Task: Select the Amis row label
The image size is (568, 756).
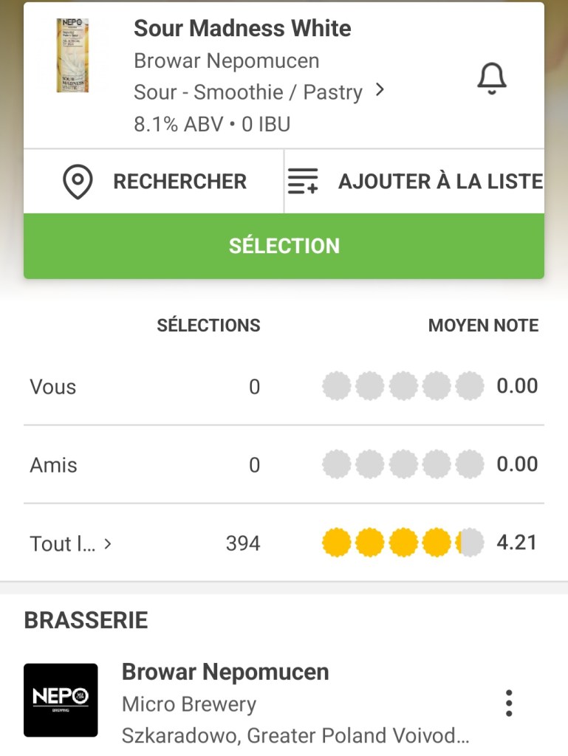Action: click(53, 465)
